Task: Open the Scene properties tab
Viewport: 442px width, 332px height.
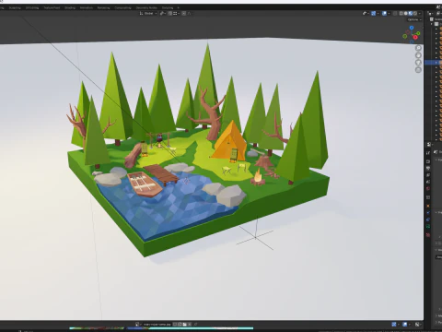Action: tap(428, 182)
